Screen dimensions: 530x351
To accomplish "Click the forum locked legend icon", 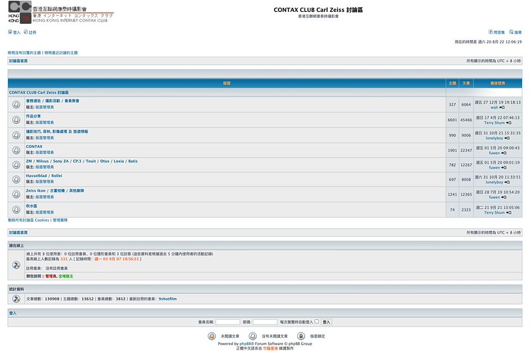I will point(301,336).
